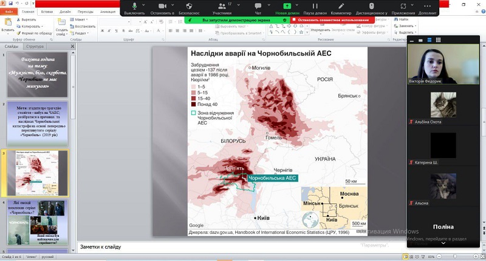
Task: Open the More options (Дополнит) menu
Action: click(x=427, y=6)
